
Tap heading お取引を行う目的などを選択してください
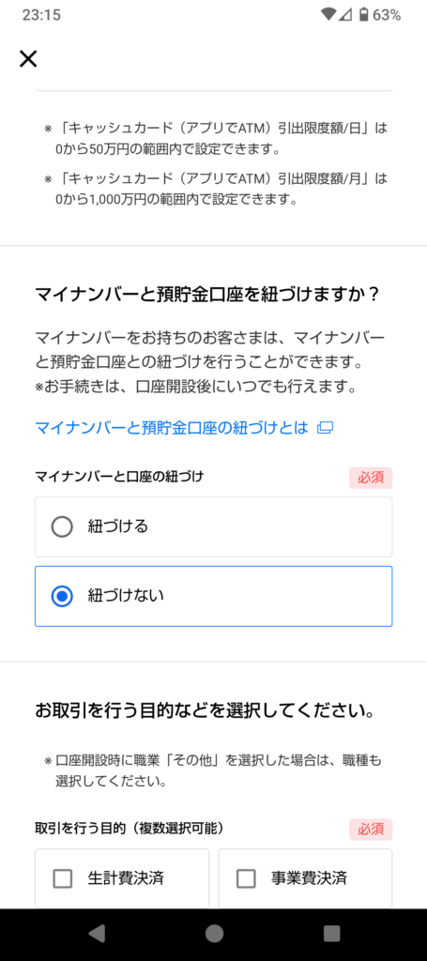pos(205,711)
